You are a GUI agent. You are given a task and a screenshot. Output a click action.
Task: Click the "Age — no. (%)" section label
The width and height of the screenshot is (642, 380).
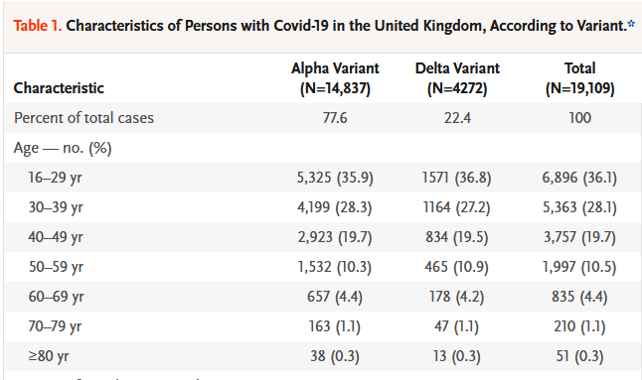click(x=63, y=148)
